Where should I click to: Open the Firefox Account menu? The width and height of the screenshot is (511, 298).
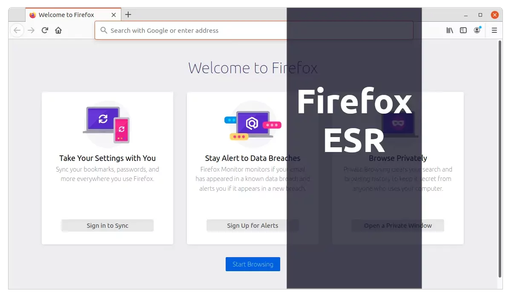(x=477, y=30)
